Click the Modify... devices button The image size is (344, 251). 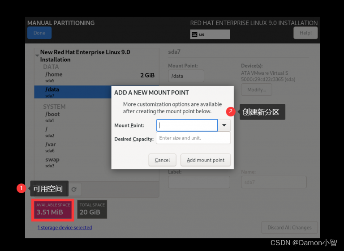(257, 89)
